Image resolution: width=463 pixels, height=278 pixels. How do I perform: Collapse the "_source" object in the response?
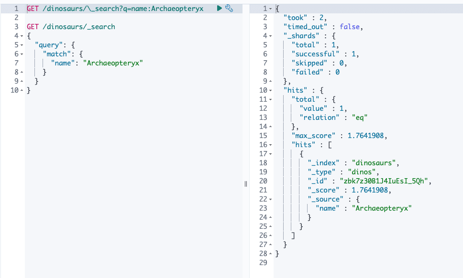click(271, 199)
